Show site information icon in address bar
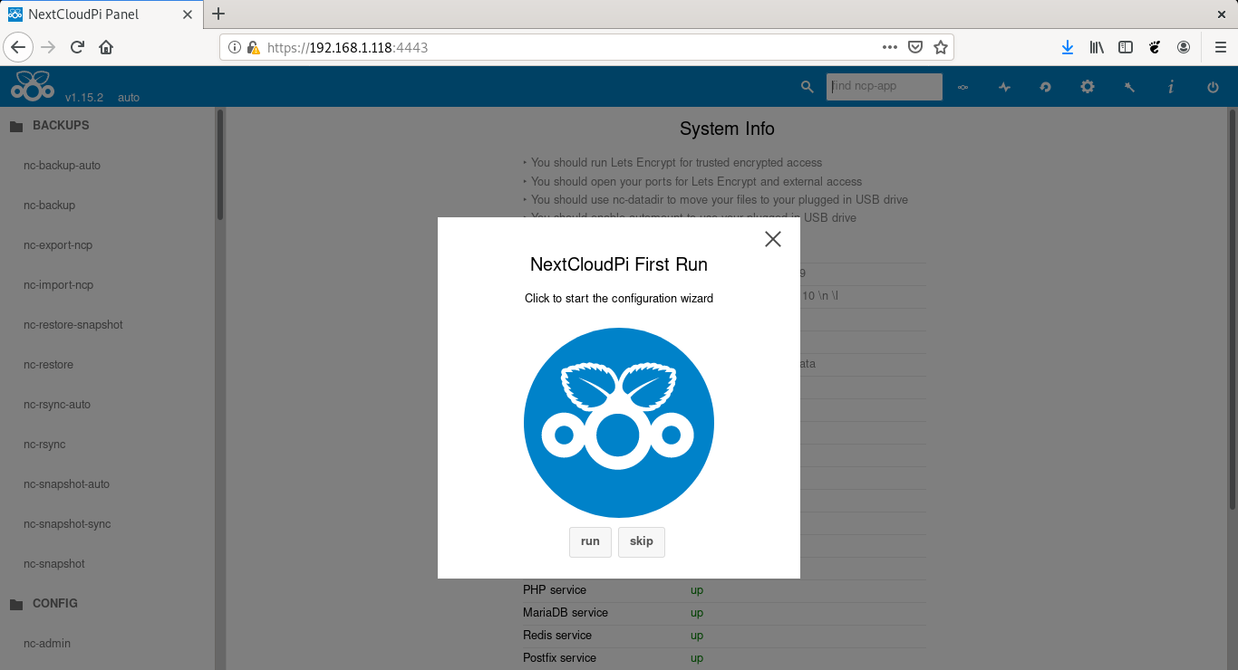 point(235,47)
